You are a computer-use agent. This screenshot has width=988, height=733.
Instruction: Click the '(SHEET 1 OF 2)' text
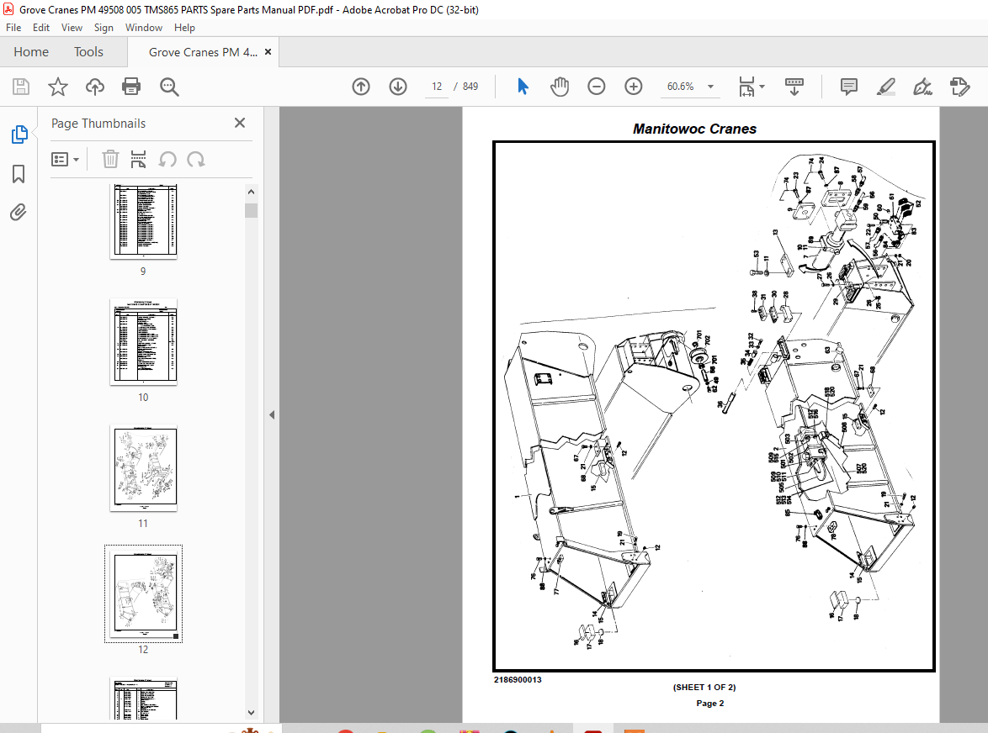(x=704, y=687)
